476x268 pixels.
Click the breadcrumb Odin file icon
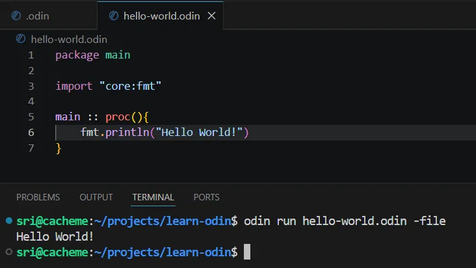[21, 39]
